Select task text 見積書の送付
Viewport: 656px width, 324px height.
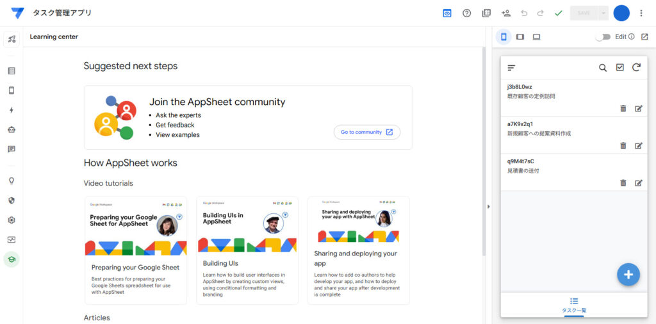(x=523, y=171)
